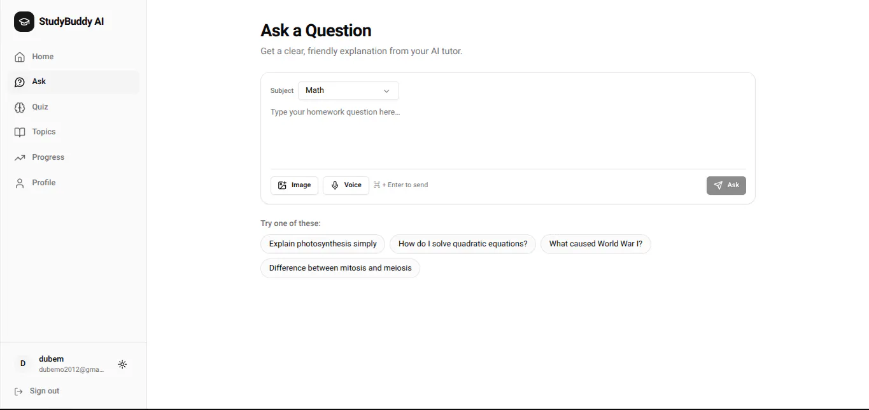Click the account email under dubem
The image size is (869, 410).
[71, 370]
